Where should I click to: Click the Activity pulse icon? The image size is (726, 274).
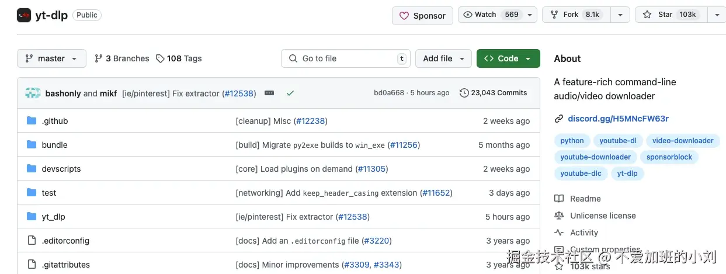click(x=559, y=233)
